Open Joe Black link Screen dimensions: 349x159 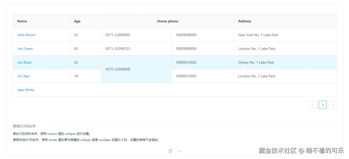(x=24, y=62)
